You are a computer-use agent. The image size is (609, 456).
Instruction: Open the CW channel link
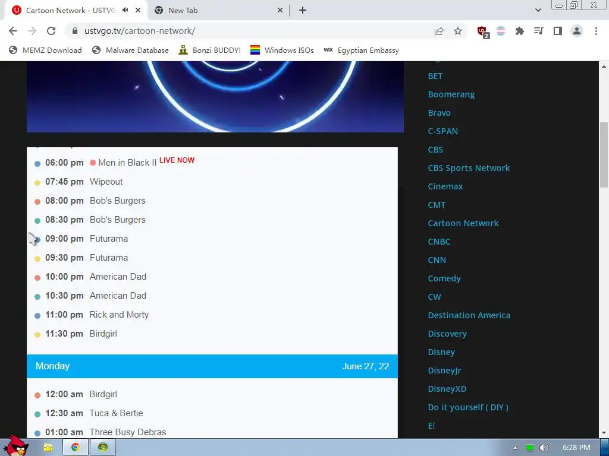tap(434, 297)
